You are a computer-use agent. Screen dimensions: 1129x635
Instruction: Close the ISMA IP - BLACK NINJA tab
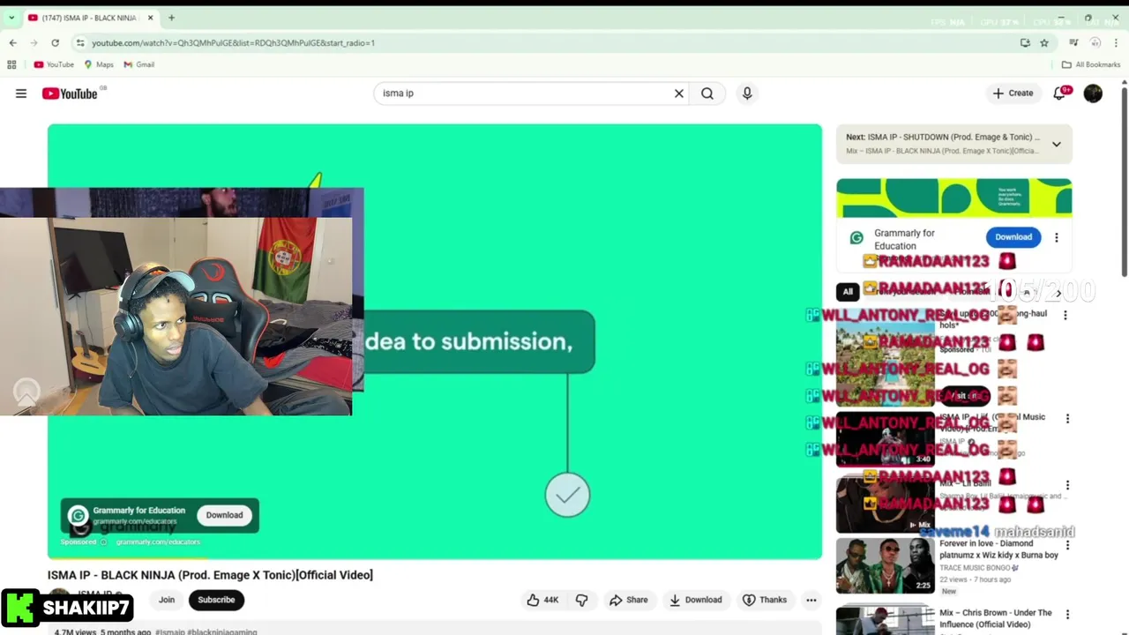[x=150, y=18]
